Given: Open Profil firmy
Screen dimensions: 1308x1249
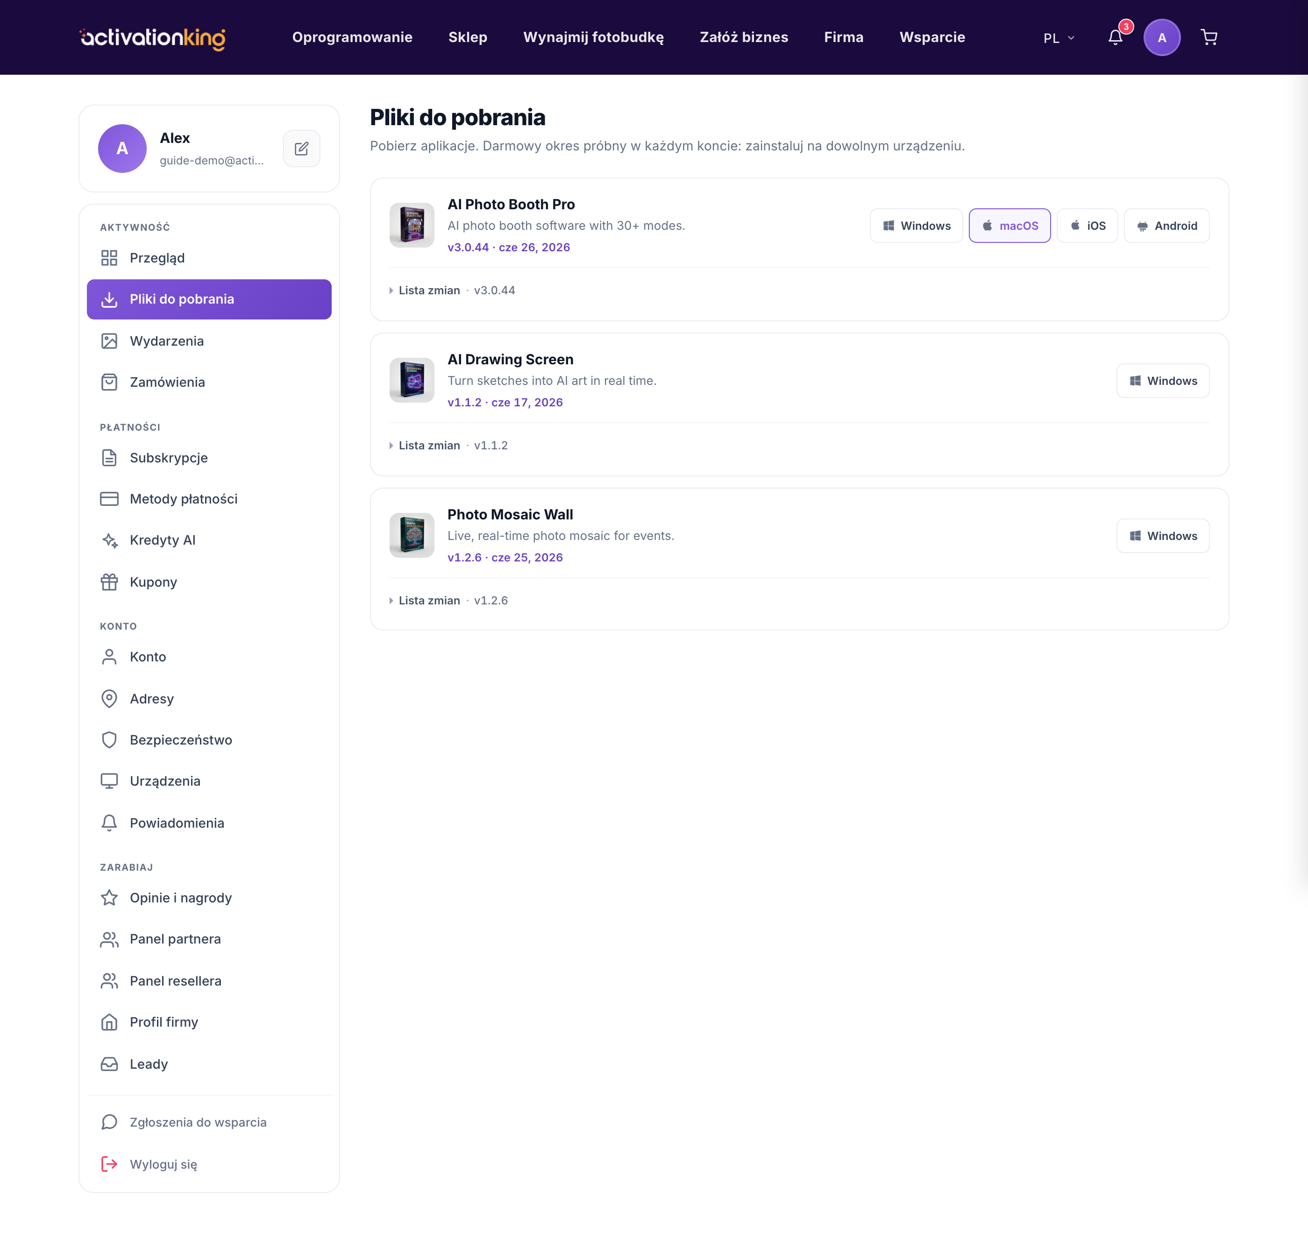Looking at the screenshot, I should [209, 1022].
